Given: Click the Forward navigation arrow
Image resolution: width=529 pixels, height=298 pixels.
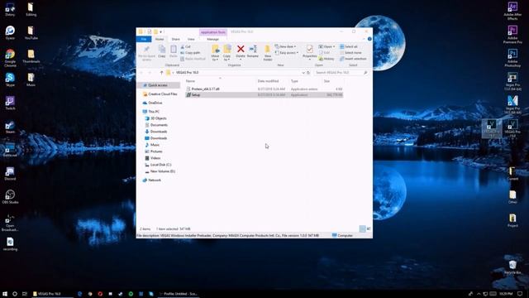Looking at the screenshot, I should pos(150,73).
